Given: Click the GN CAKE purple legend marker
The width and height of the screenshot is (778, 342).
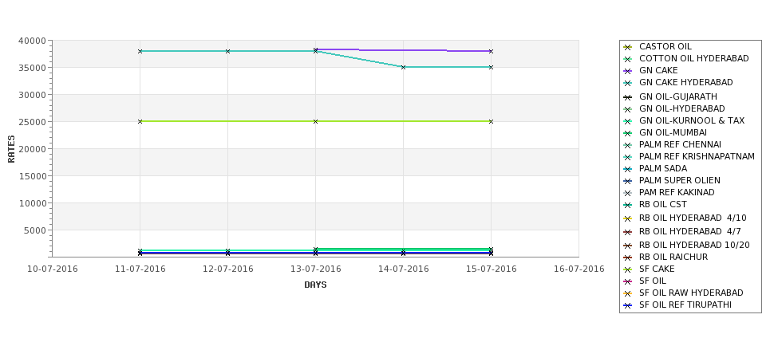Looking at the screenshot, I should tap(628, 71).
